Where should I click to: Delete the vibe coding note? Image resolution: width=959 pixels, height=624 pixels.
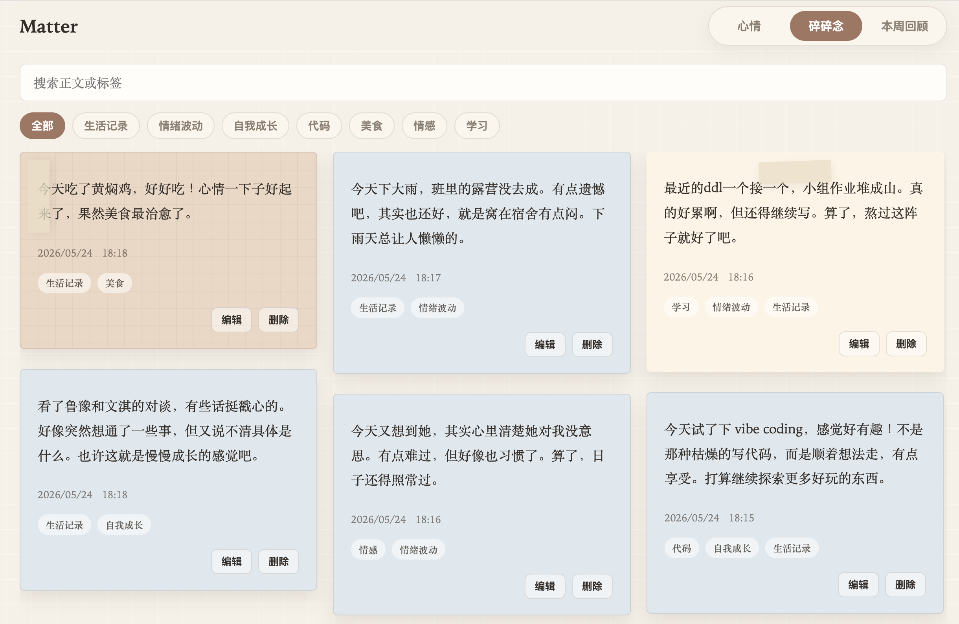(905, 585)
